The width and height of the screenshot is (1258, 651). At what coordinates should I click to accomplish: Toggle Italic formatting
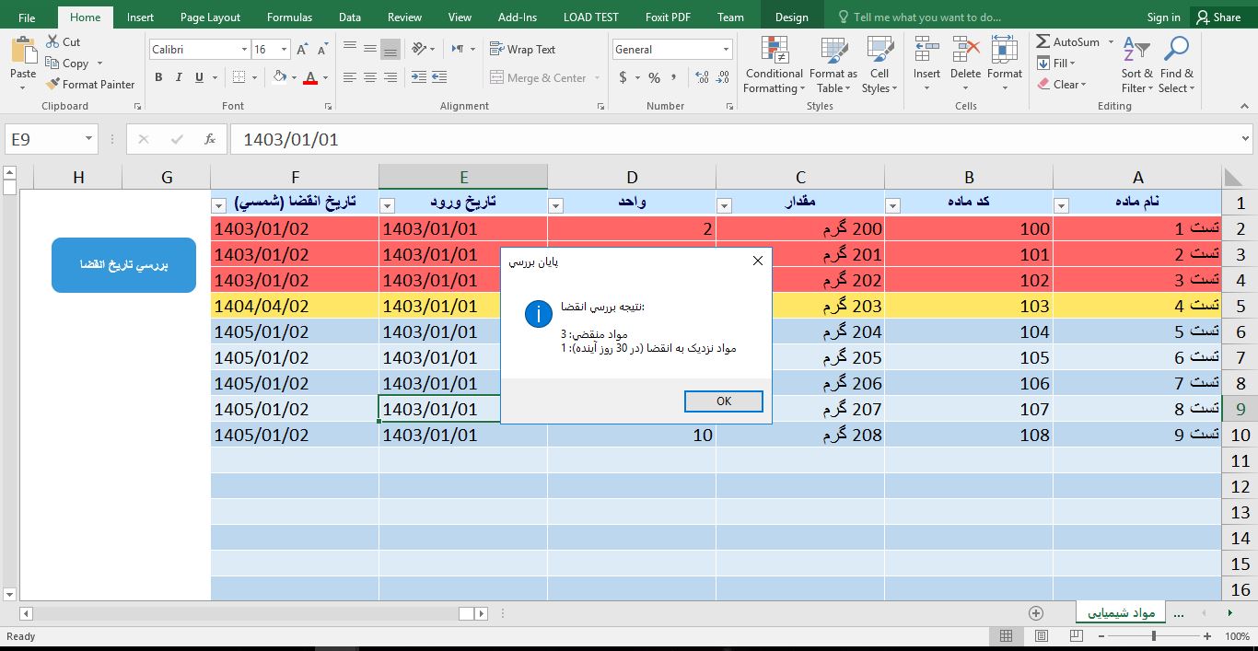click(179, 77)
